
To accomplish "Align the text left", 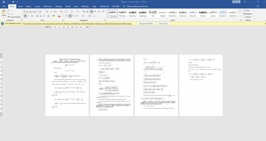I will [66, 16].
